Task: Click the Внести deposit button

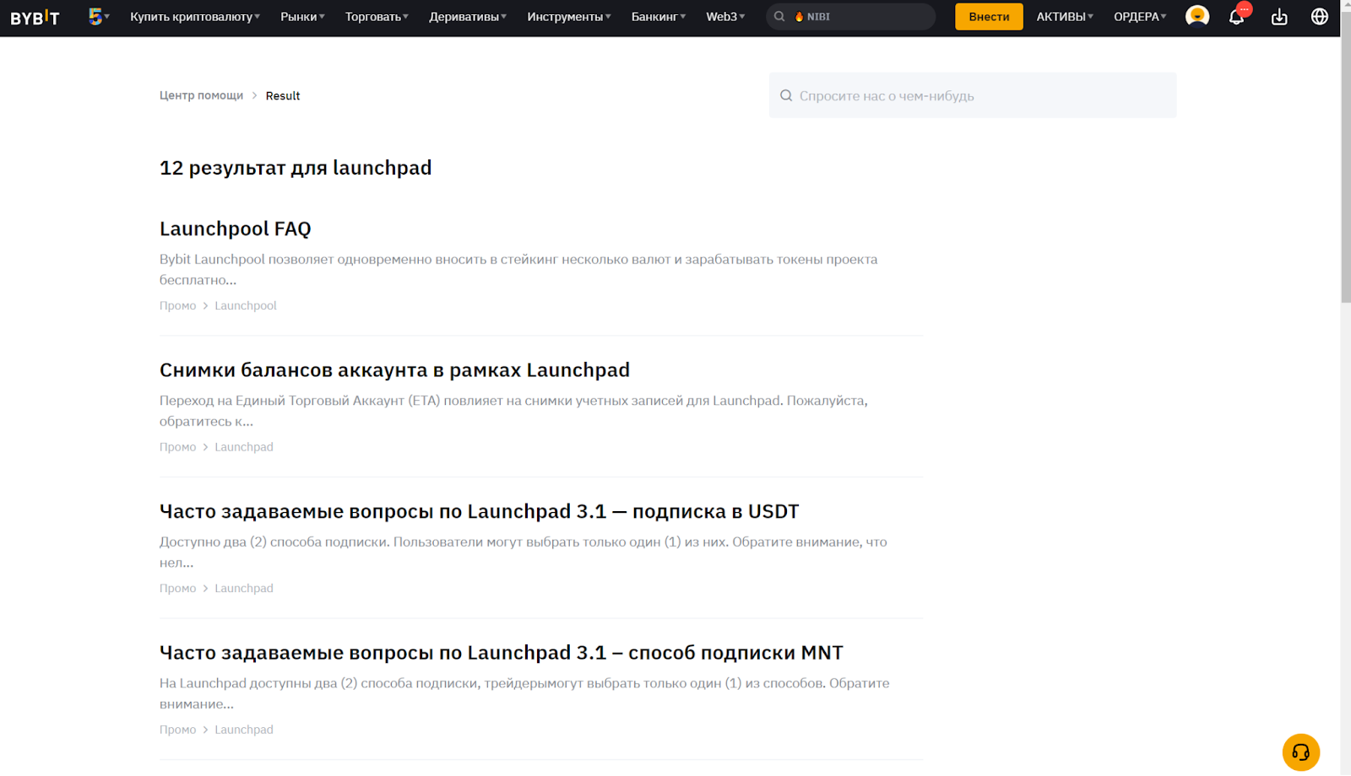Action: (989, 16)
